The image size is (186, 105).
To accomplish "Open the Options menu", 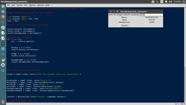I will (33, 5).
